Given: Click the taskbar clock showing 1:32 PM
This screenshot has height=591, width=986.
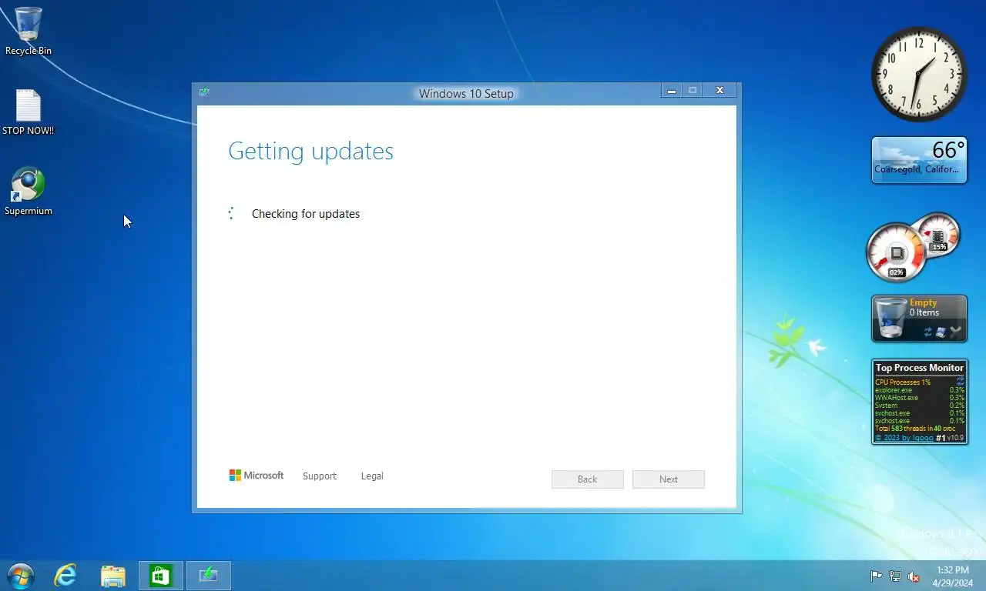Looking at the screenshot, I should tap(953, 576).
